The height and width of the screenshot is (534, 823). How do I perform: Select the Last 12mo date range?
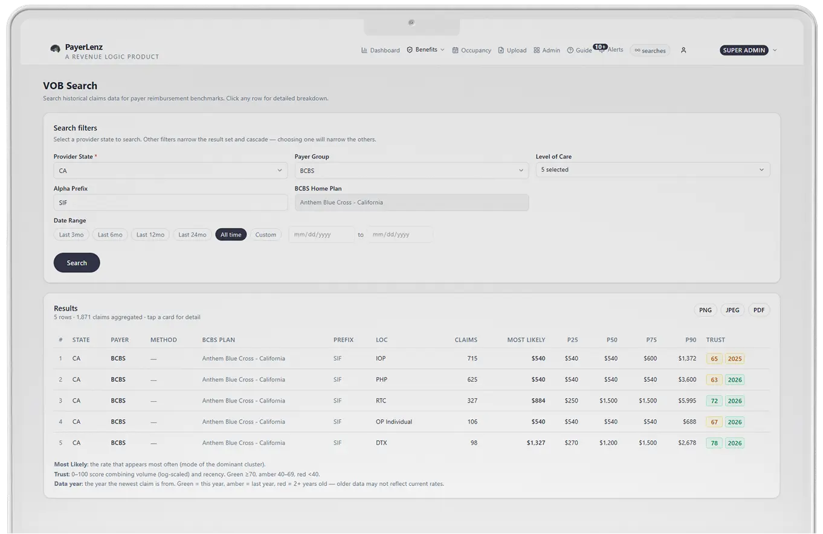click(x=150, y=234)
